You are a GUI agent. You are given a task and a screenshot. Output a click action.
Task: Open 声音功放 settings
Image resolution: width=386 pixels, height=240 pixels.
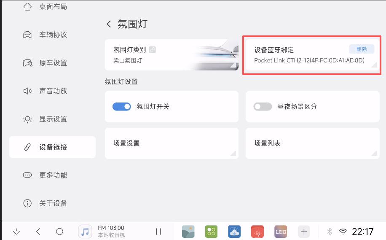pos(52,91)
